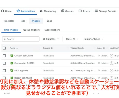Open the State: All filter

click(72, 39)
